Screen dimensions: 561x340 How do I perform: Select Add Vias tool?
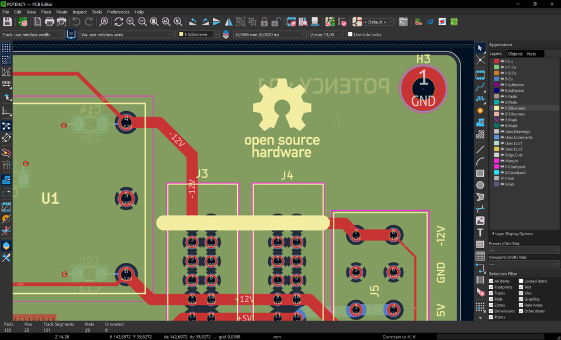(480, 111)
